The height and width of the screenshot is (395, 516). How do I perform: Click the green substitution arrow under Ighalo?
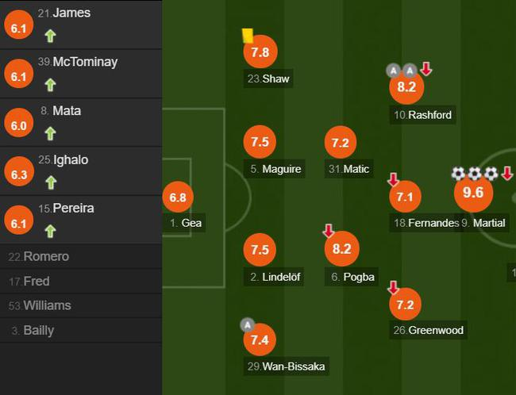click(x=51, y=182)
